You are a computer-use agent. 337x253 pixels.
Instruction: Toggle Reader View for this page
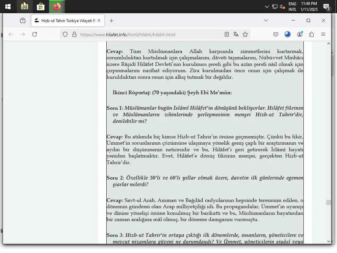[226, 34]
